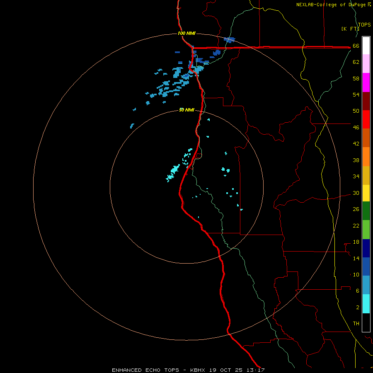Screen dimensions: 373x373
Task: Click the yellow legend swatch
Action: coord(366,193)
